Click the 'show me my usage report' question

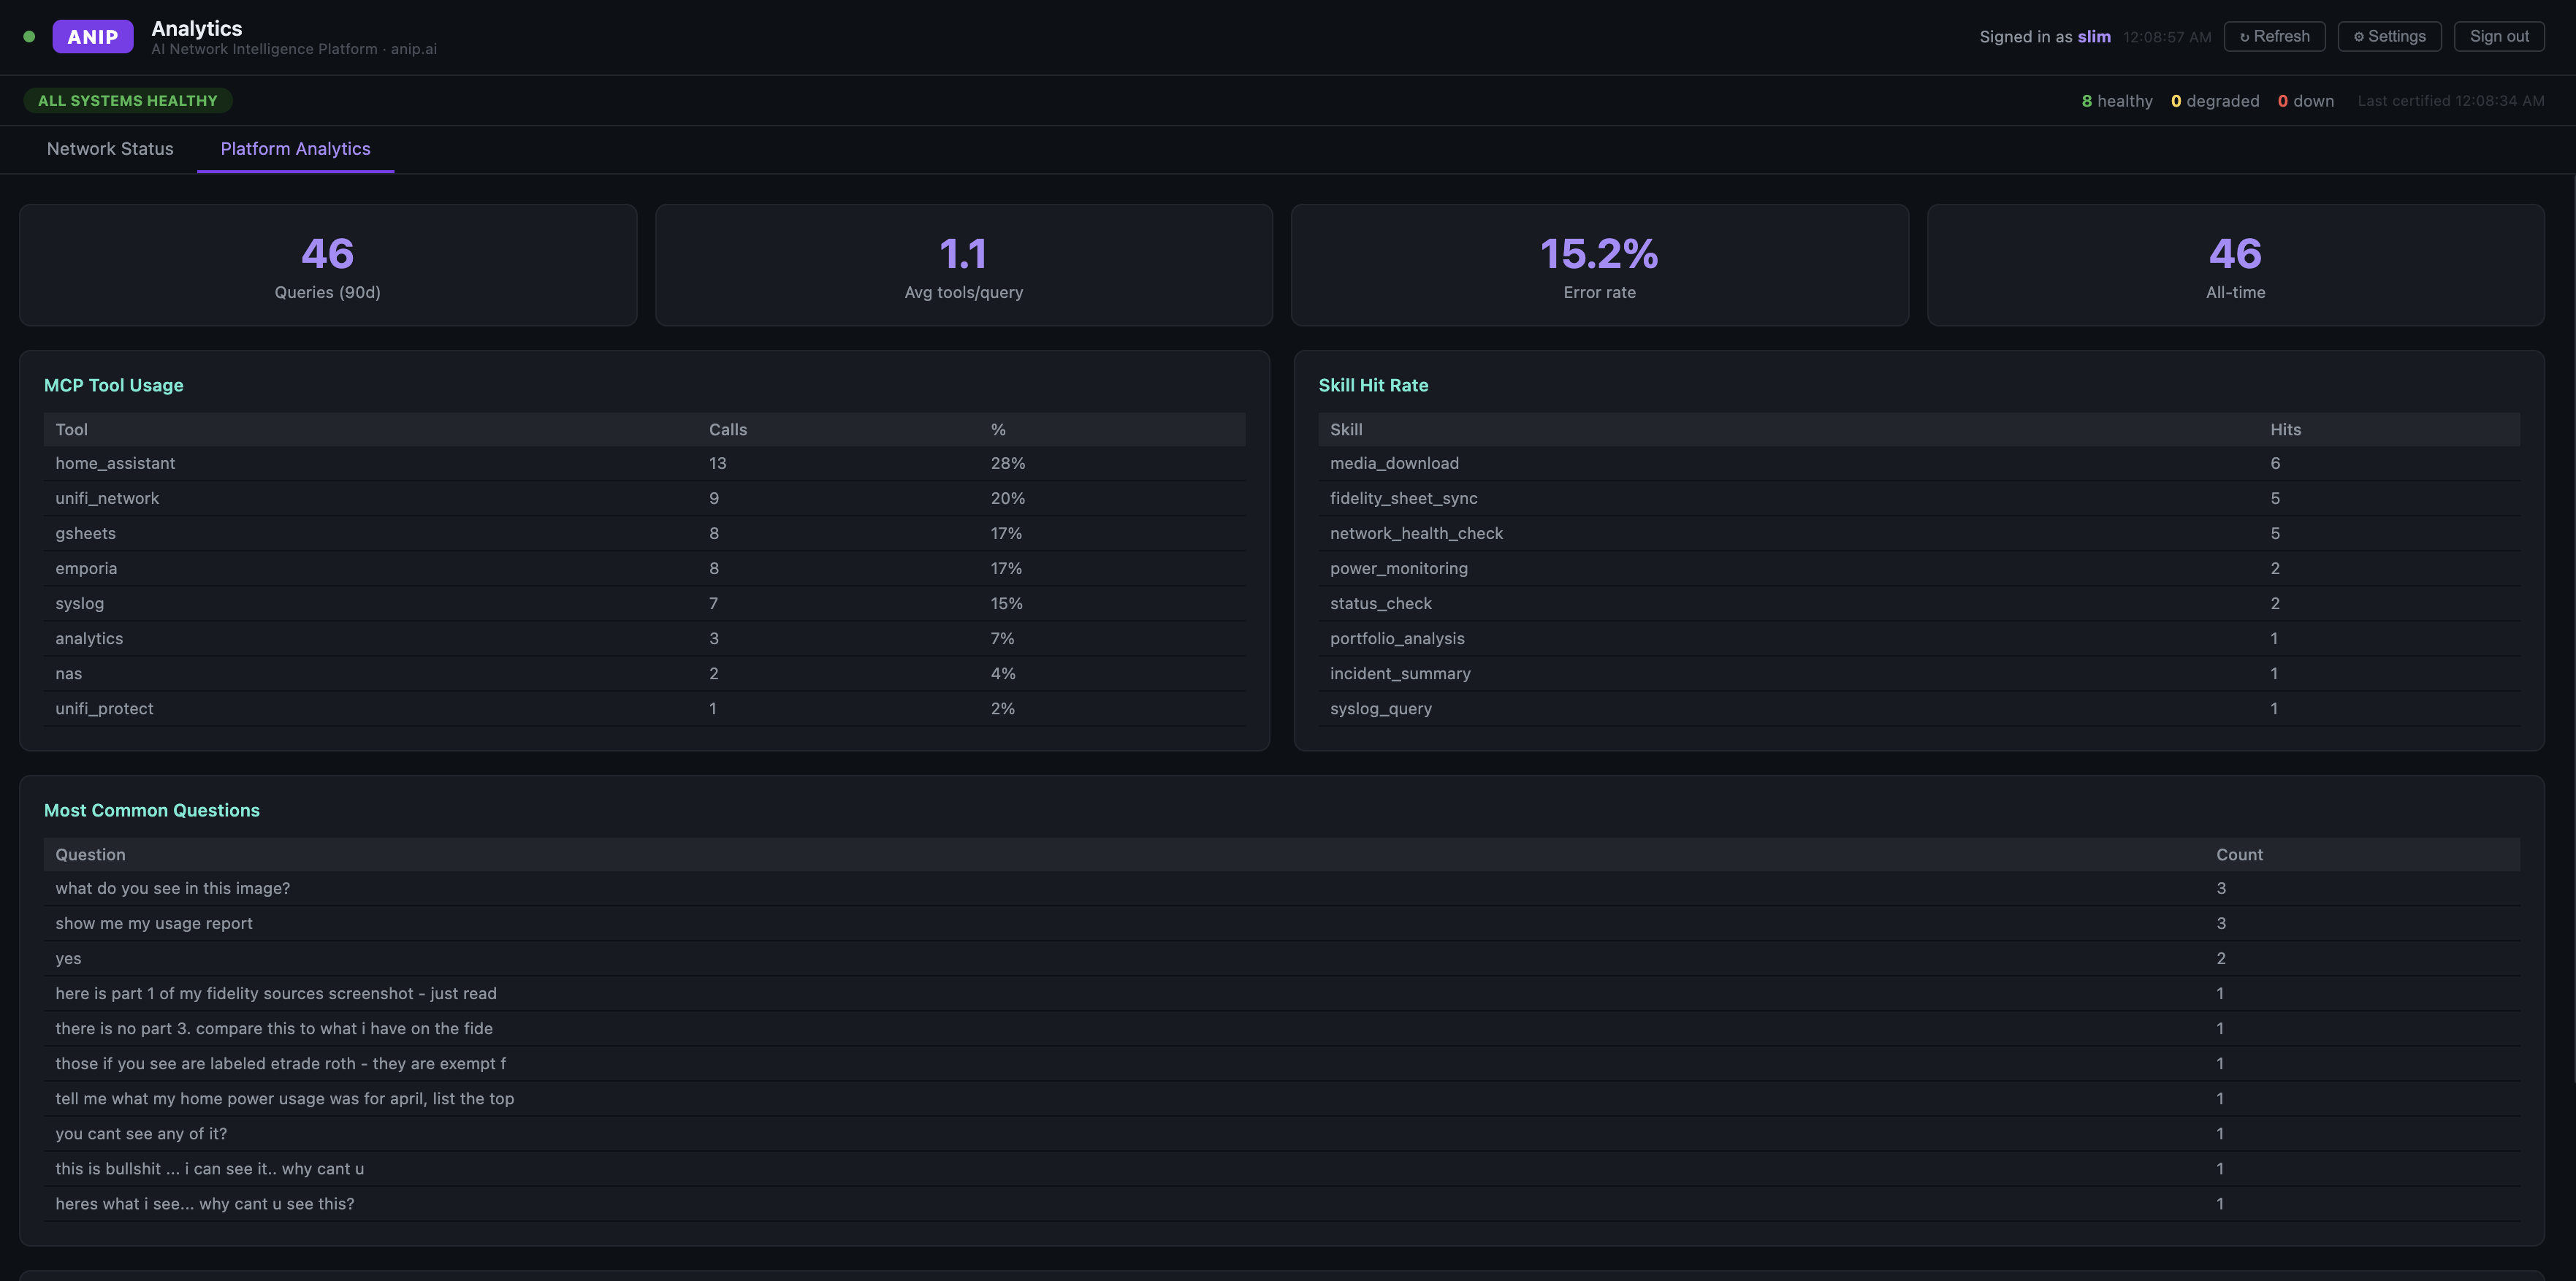154,923
